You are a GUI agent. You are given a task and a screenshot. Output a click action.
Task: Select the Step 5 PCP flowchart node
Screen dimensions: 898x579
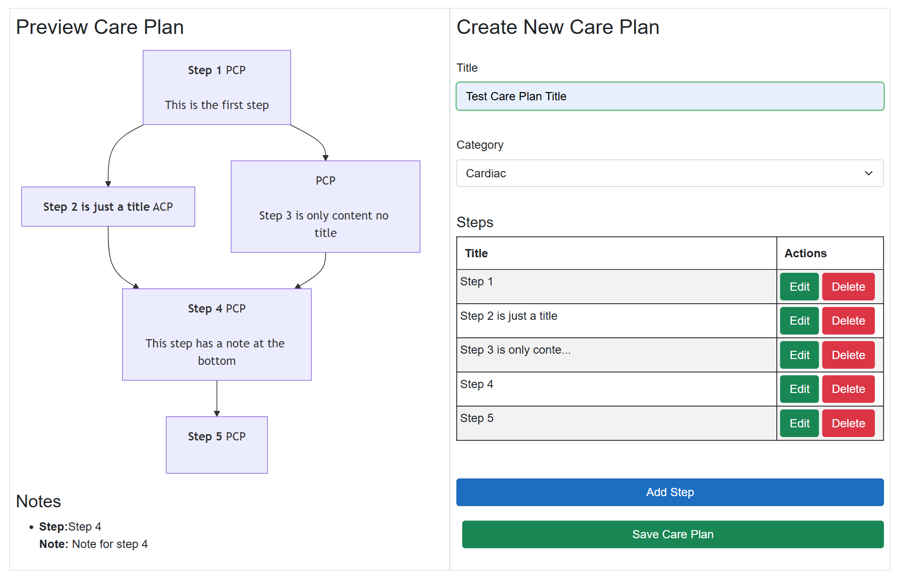(x=217, y=445)
